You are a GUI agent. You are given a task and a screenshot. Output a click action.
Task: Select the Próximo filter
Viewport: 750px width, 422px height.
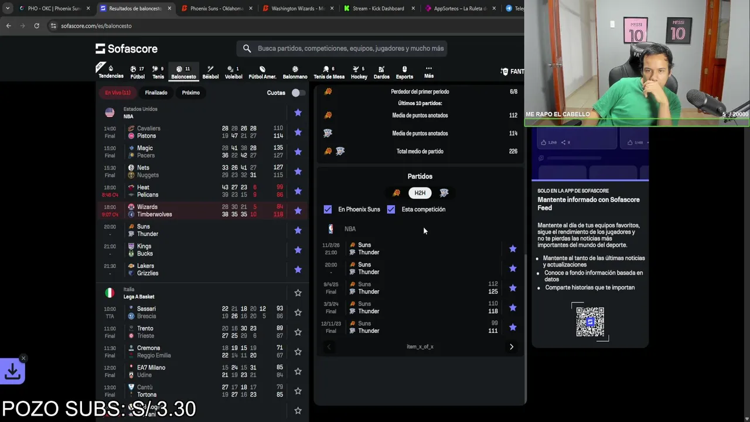[190, 93]
